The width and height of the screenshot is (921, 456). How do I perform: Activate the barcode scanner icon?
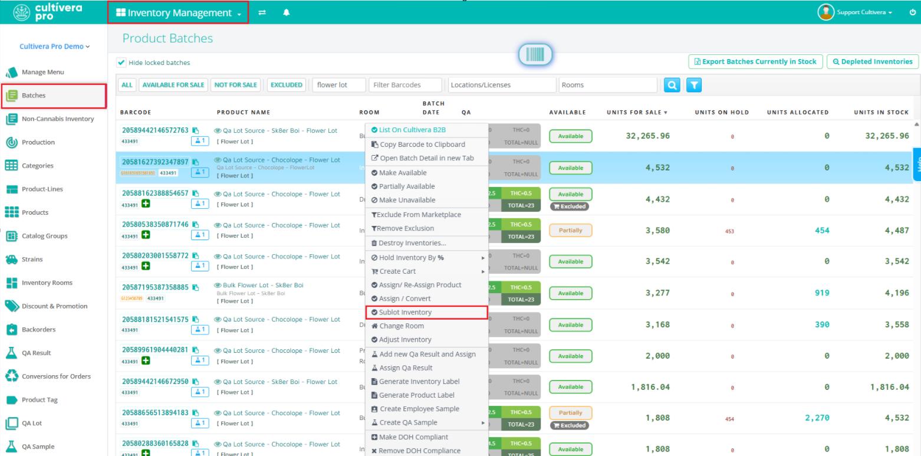[535, 55]
